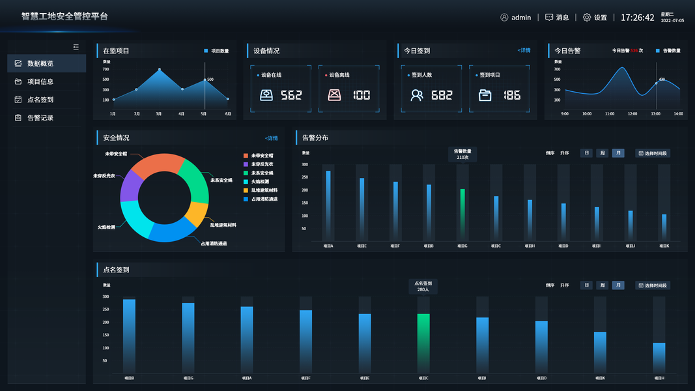Click the green 项目C bar in 点名签到 chart
Screen dimensions: 695x391
(423, 343)
